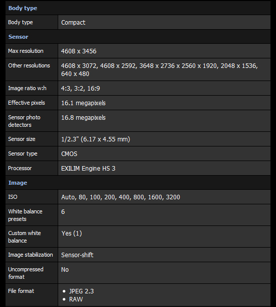Click the Body type section header
This screenshot has width=276, height=307.
pyautogui.click(x=23, y=8)
